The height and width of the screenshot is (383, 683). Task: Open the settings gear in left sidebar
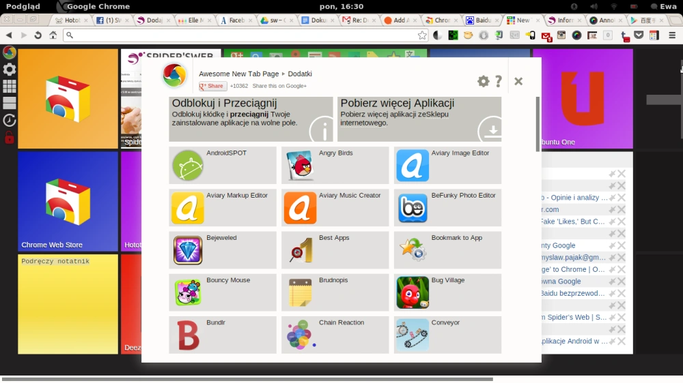point(9,69)
